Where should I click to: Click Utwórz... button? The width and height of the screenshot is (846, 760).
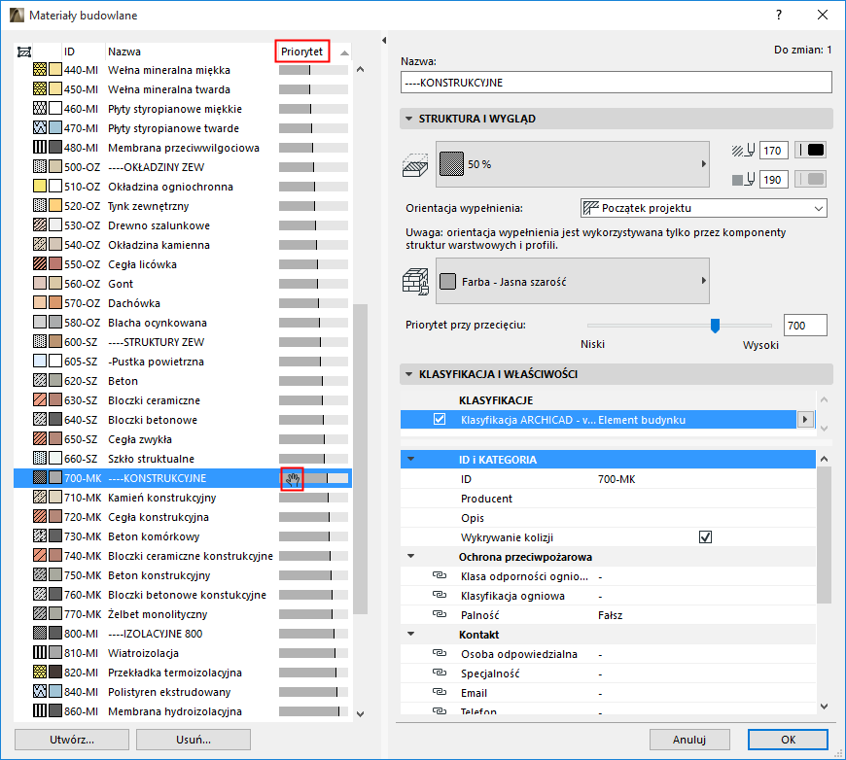[72, 740]
